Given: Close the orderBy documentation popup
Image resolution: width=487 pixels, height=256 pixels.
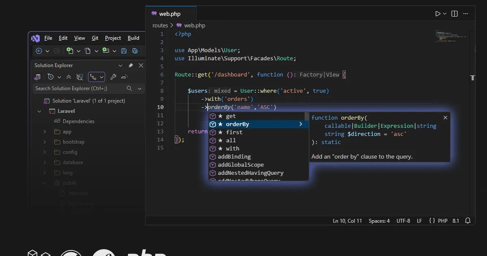Looking at the screenshot, I should (x=445, y=117).
